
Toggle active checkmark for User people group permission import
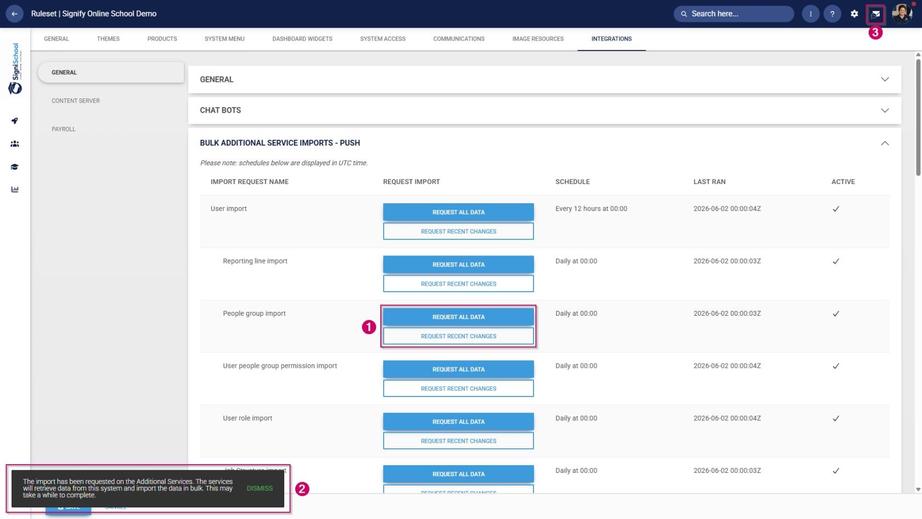836,366
